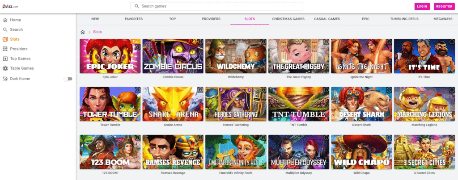Click the LOGIN button
The width and height of the screenshot is (458, 180).
coord(422,6)
